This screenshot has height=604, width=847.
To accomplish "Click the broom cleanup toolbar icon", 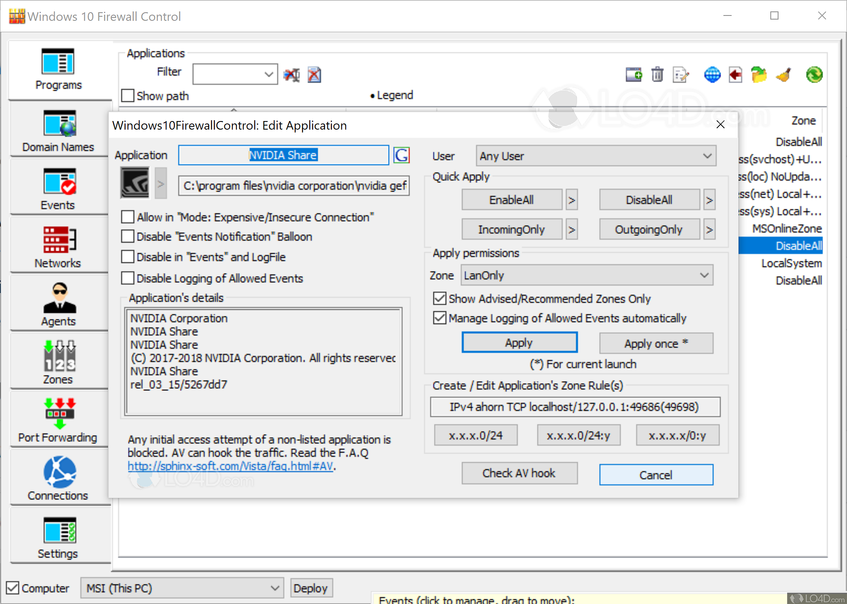I will pos(783,75).
